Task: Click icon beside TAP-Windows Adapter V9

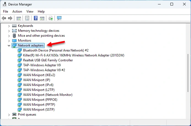Action: (20, 65)
